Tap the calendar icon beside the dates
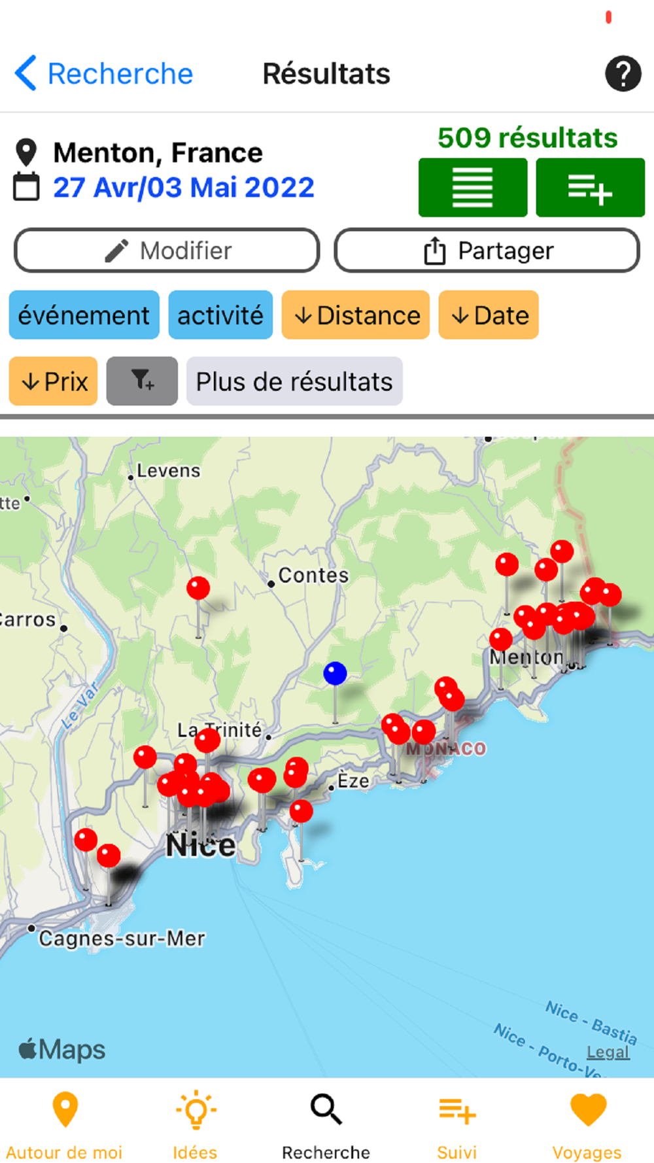Screen dimensions: 654x1163 26,186
